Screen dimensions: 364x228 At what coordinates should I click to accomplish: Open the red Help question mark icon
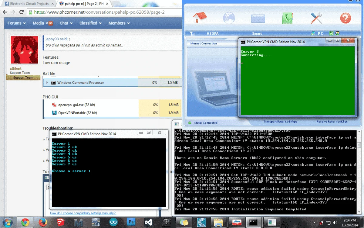tap(345, 18)
